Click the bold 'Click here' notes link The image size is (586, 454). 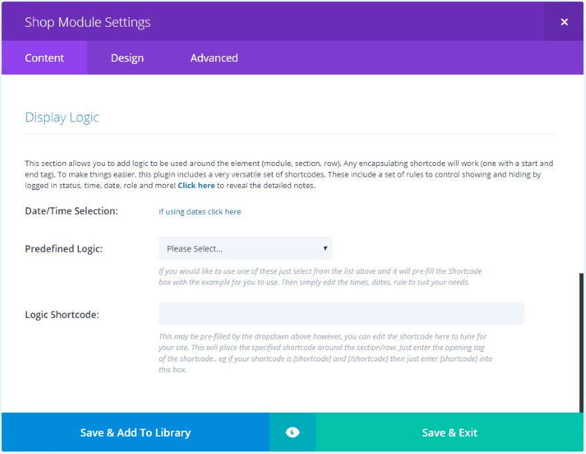(196, 185)
